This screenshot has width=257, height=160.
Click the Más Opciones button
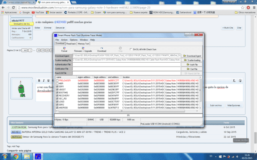[x=234, y=105]
